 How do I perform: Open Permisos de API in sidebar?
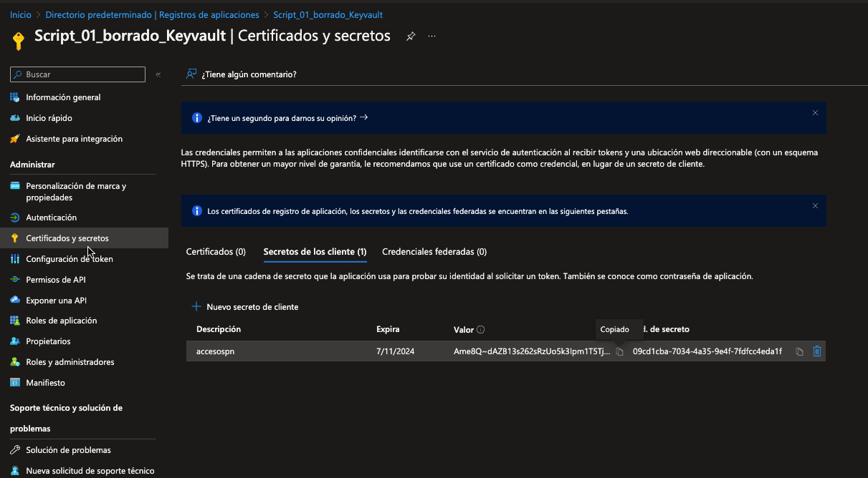[55, 280]
